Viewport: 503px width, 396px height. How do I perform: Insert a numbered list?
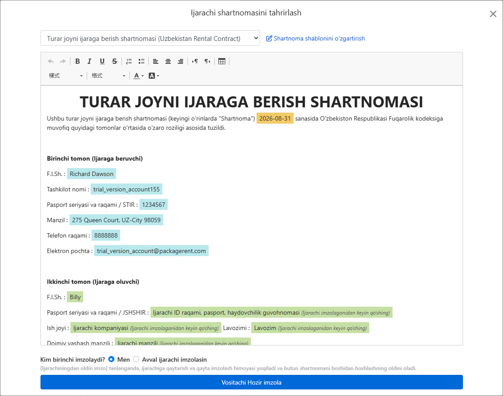(129, 61)
